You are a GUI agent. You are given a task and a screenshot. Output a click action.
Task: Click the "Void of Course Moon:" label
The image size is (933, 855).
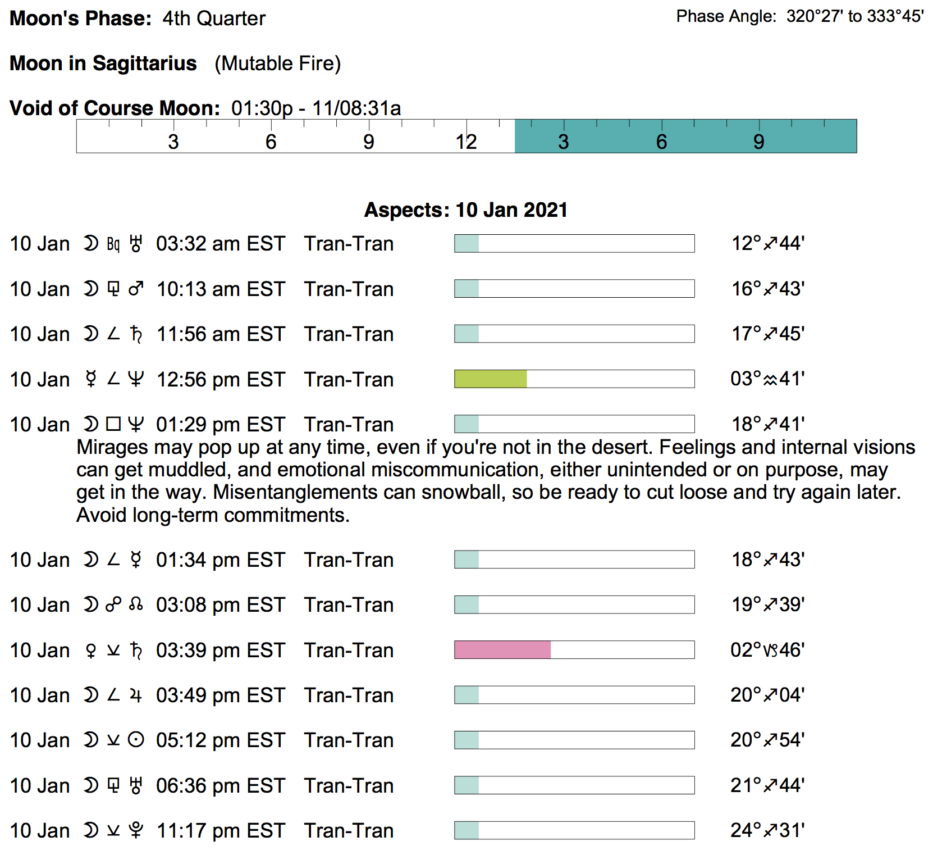point(115,108)
